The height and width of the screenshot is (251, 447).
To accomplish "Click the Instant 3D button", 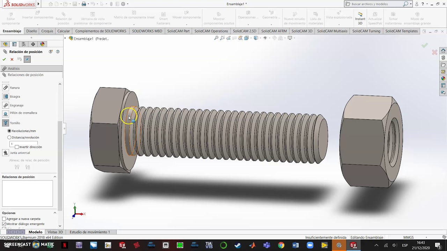I will (360, 18).
